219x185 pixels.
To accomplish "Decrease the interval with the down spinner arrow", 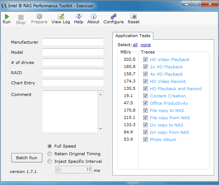I will point(59,171).
